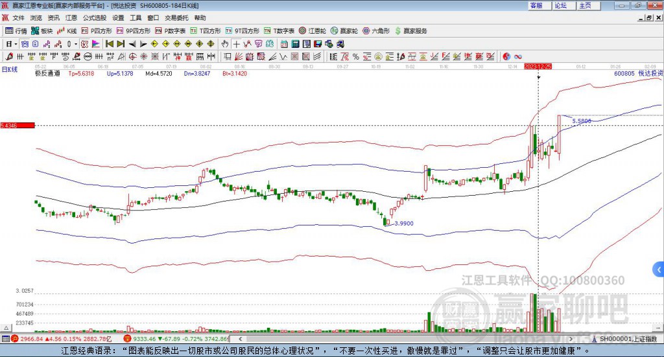664x357 pixels.
Task: Click the infinity loop icon
Action: pos(517,56)
